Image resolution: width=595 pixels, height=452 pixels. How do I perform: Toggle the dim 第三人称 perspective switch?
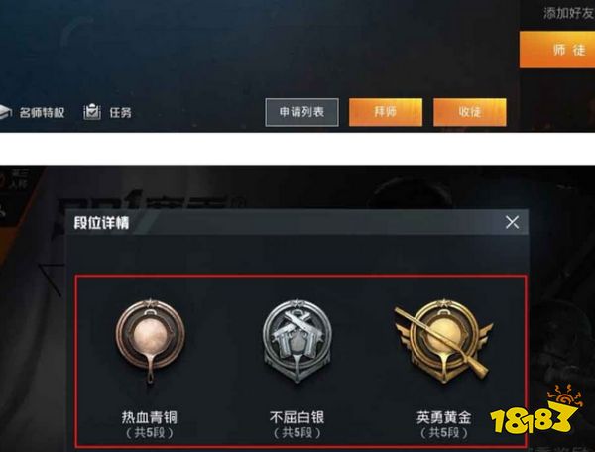point(15,180)
